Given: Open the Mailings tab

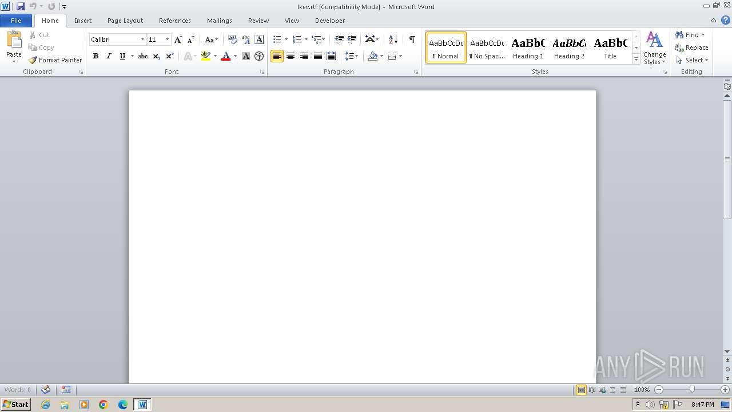Looking at the screenshot, I should click(220, 21).
